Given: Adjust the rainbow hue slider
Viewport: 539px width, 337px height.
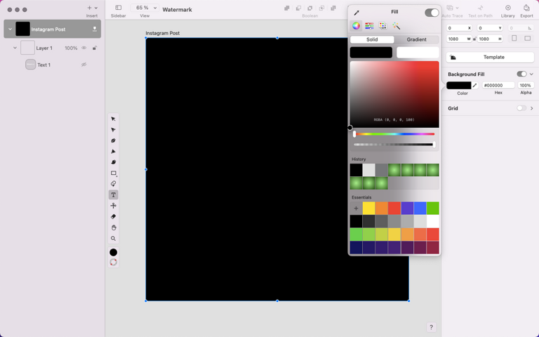Looking at the screenshot, I should pyautogui.click(x=394, y=134).
